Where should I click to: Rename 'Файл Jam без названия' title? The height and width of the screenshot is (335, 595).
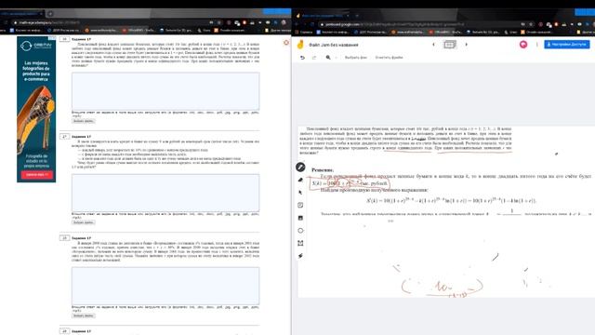(x=334, y=45)
